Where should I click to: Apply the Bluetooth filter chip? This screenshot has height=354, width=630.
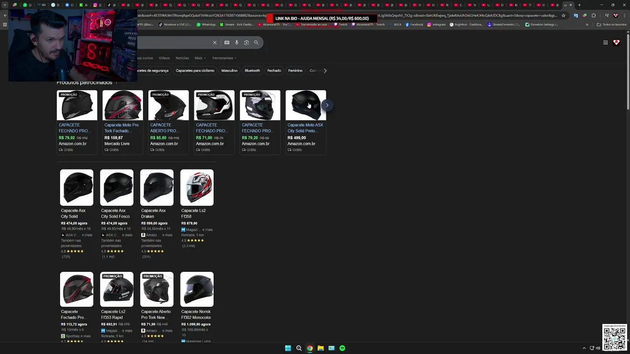(x=252, y=70)
